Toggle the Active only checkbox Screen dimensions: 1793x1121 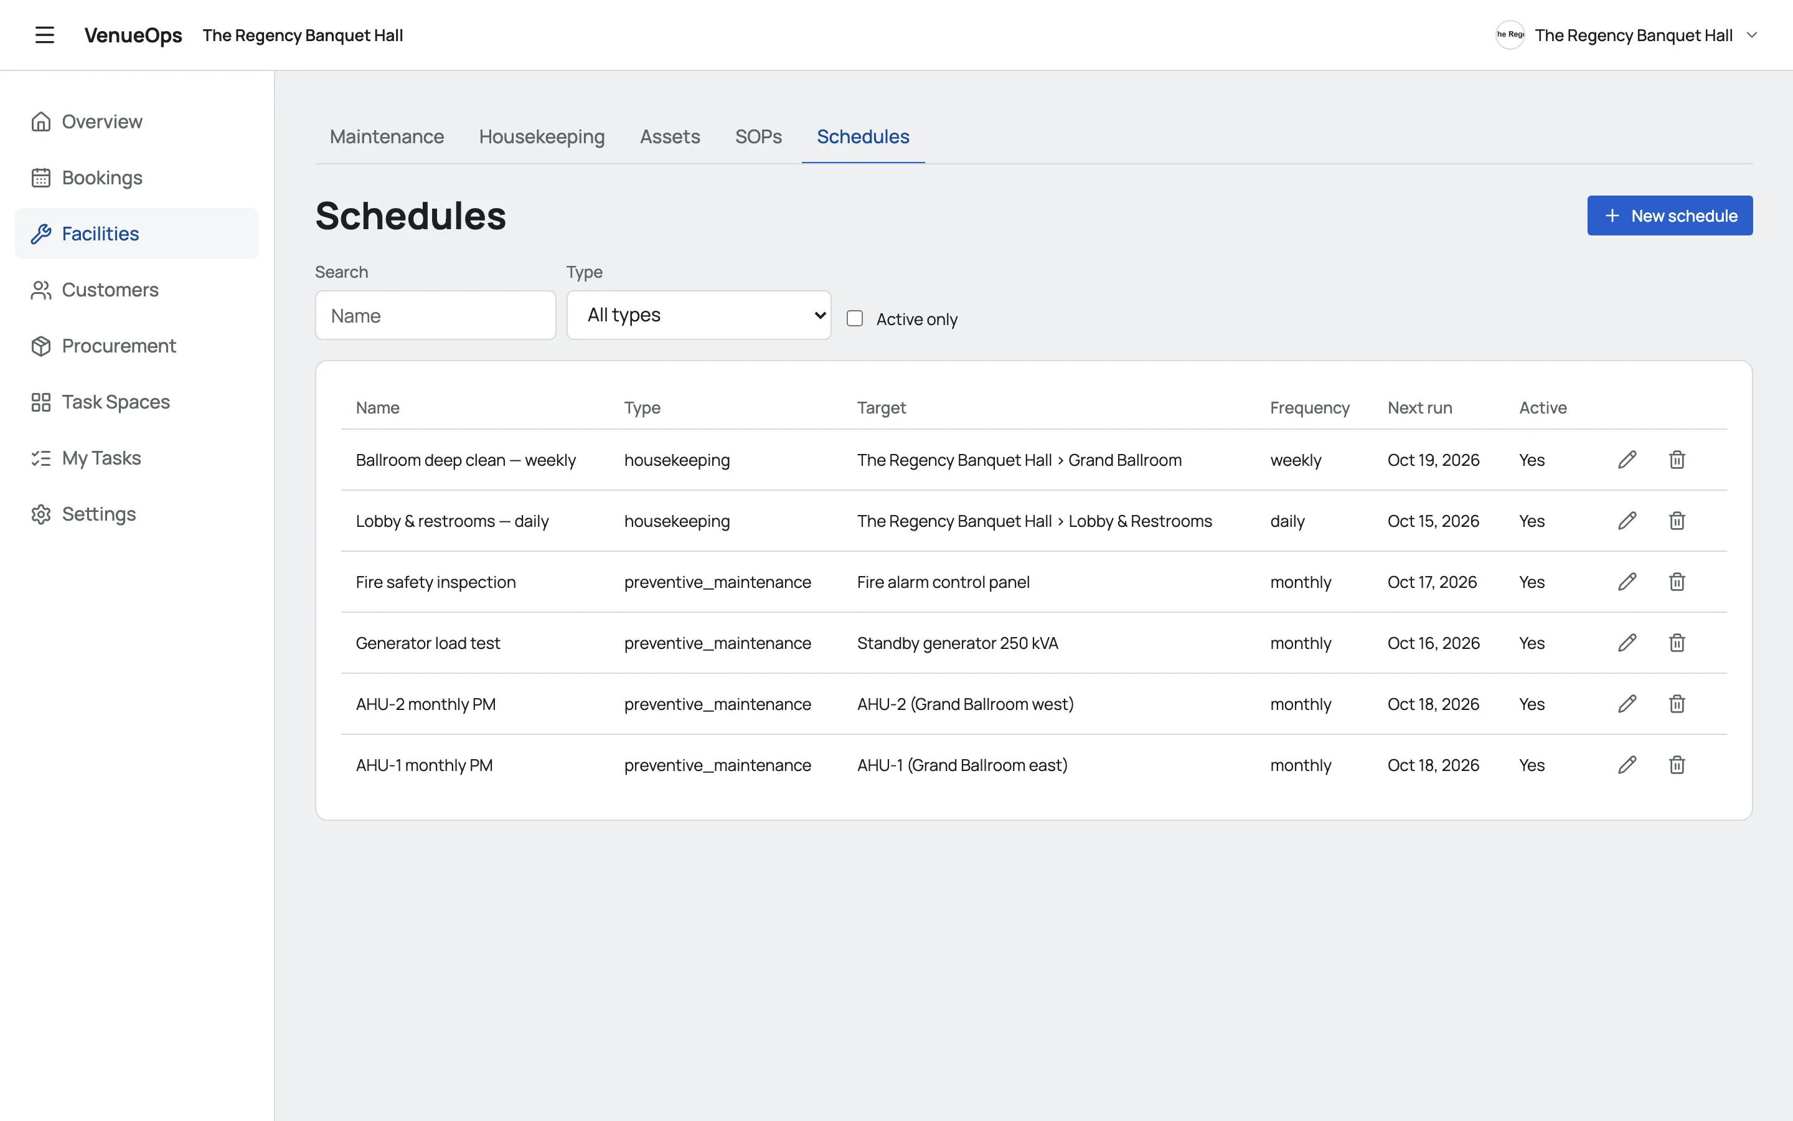pyautogui.click(x=854, y=318)
